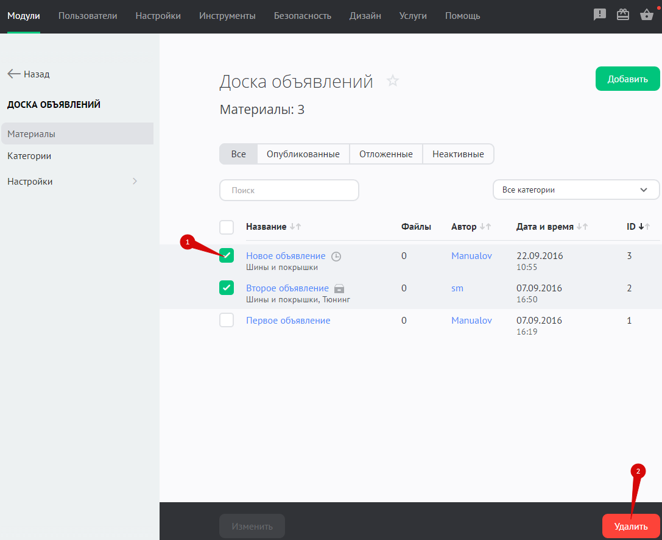Uncheck the Новое объявление checkbox
Image resolution: width=662 pixels, height=540 pixels.
click(x=227, y=256)
